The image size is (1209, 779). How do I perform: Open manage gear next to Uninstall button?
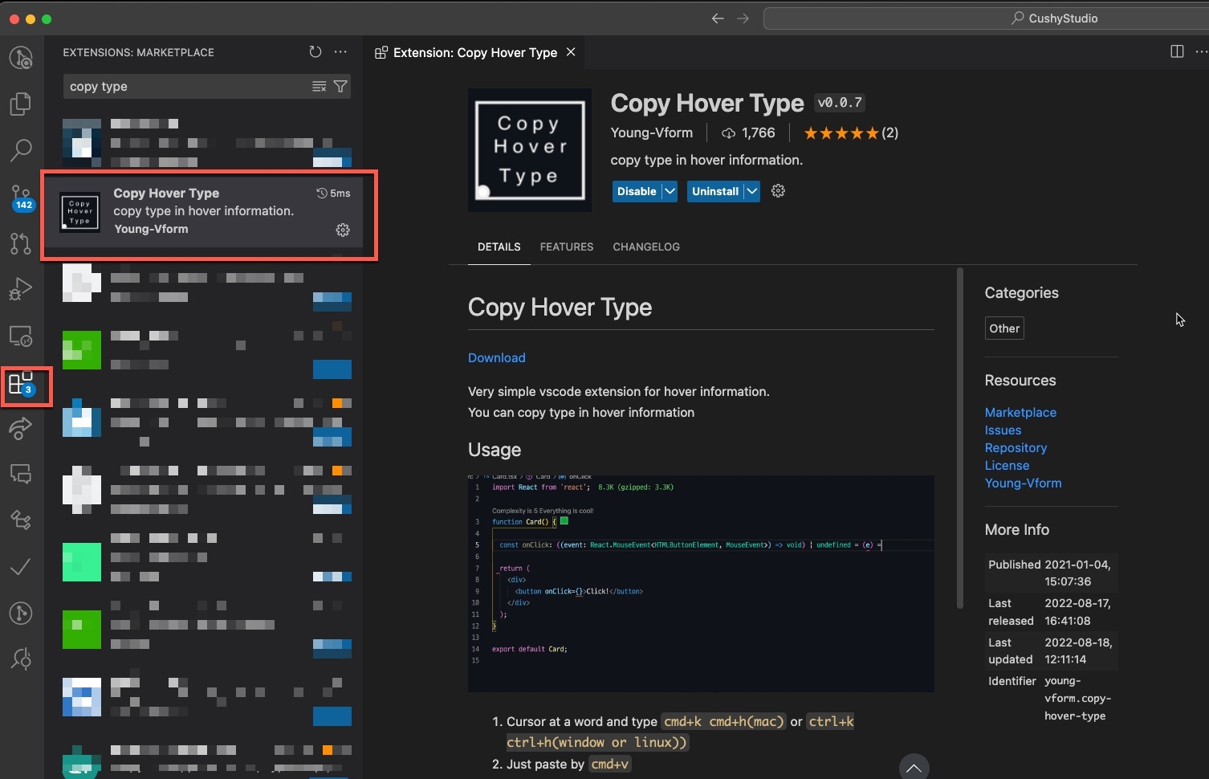coord(778,191)
